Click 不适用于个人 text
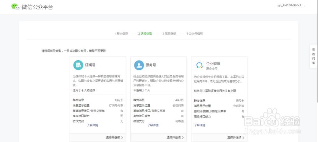318x142 pixels. [x=142, y=90]
